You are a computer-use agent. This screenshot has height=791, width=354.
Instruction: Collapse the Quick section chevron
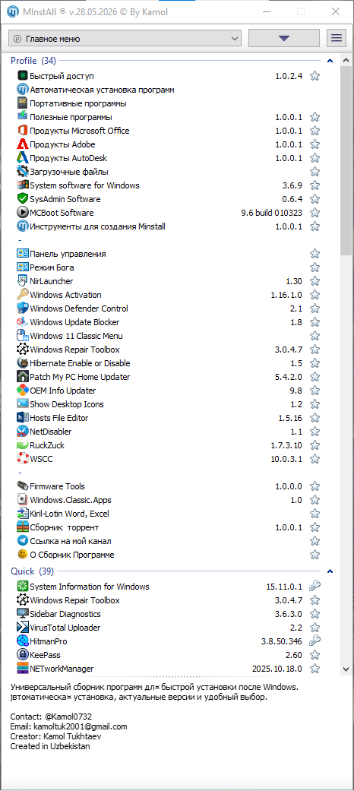[x=330, y=571]
